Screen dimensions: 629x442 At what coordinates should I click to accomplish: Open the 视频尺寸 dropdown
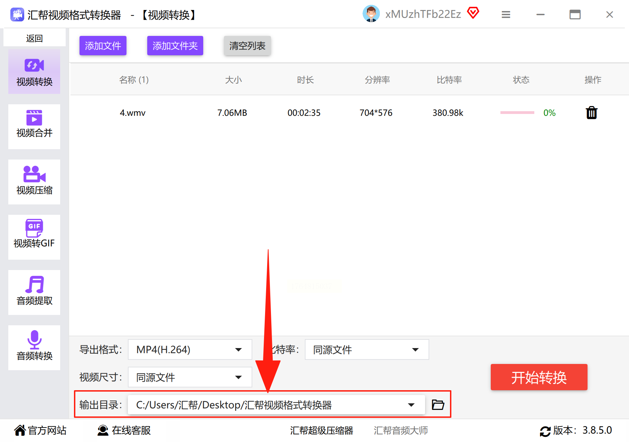pyautogui.click(x=190, y=377)
